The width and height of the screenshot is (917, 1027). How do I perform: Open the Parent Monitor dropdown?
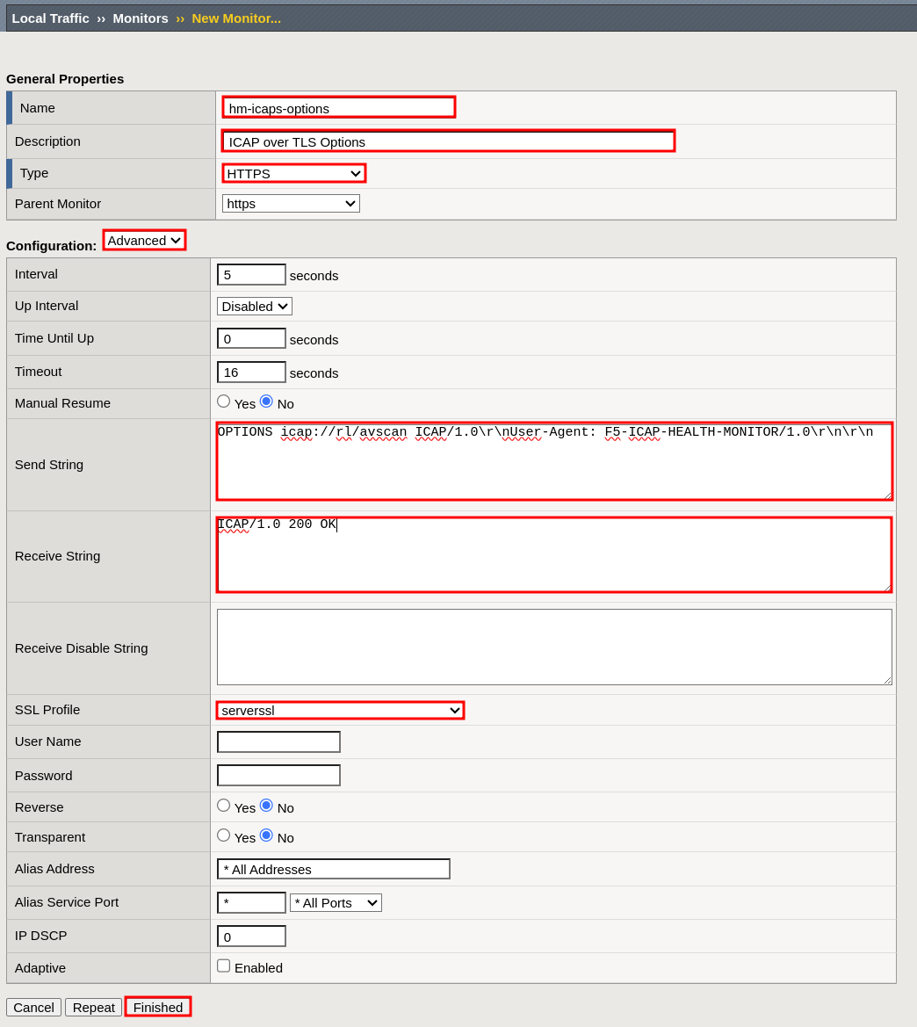tap(291, 204)
